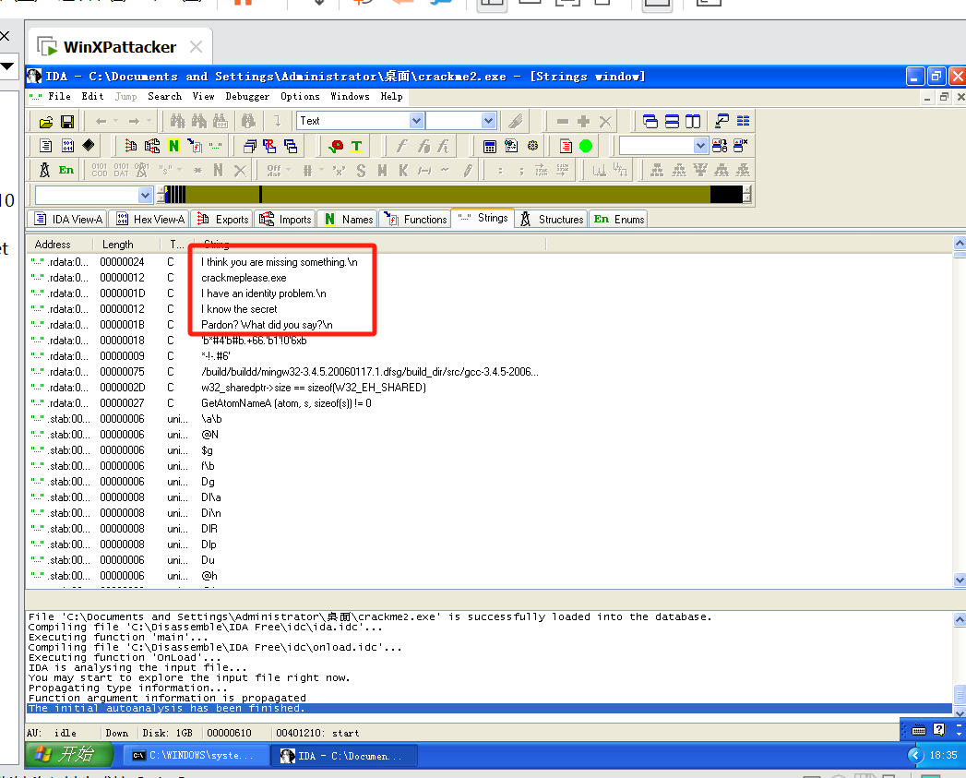Image resolution: width=966 pixels, height=778 pixels.
Task: Switch to C:\WINDOWS\system cmd taskbar button
Action: tap(197, 755)
